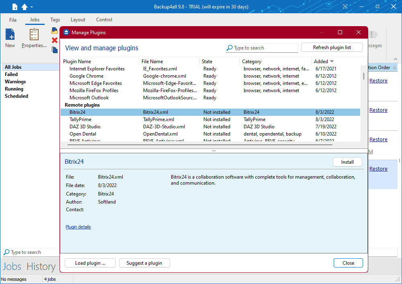
Task: Click the TallyPrime.xml file name cell
Action: pos(158,119)
